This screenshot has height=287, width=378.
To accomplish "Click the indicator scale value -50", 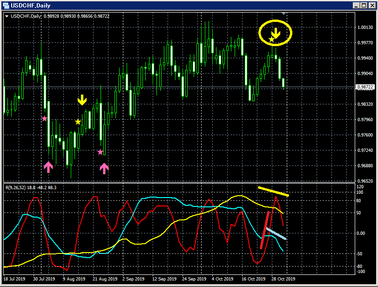I will 359,254.
